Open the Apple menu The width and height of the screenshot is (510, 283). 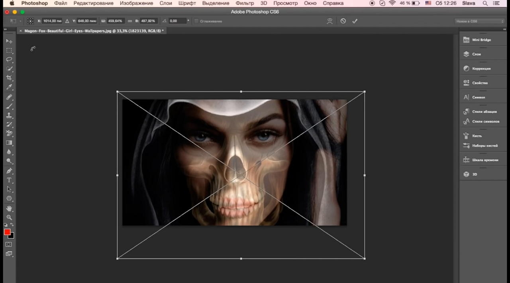click(12, 3)
